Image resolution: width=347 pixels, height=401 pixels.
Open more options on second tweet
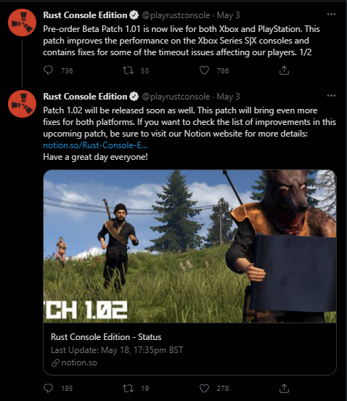[x=331, y=96]
